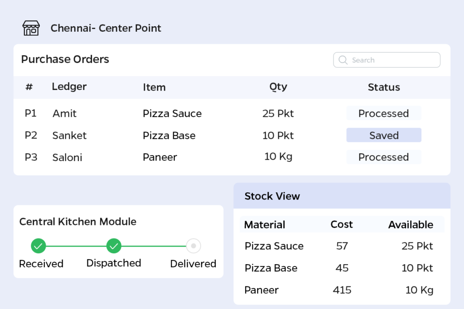Click the magnifier icon in search box
The image size is (464, 309).
coord(343,60)
